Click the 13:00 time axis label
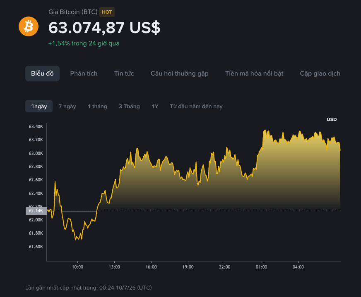Image resolution: width=361 pixels, height=297 pixels. (114, 267)
